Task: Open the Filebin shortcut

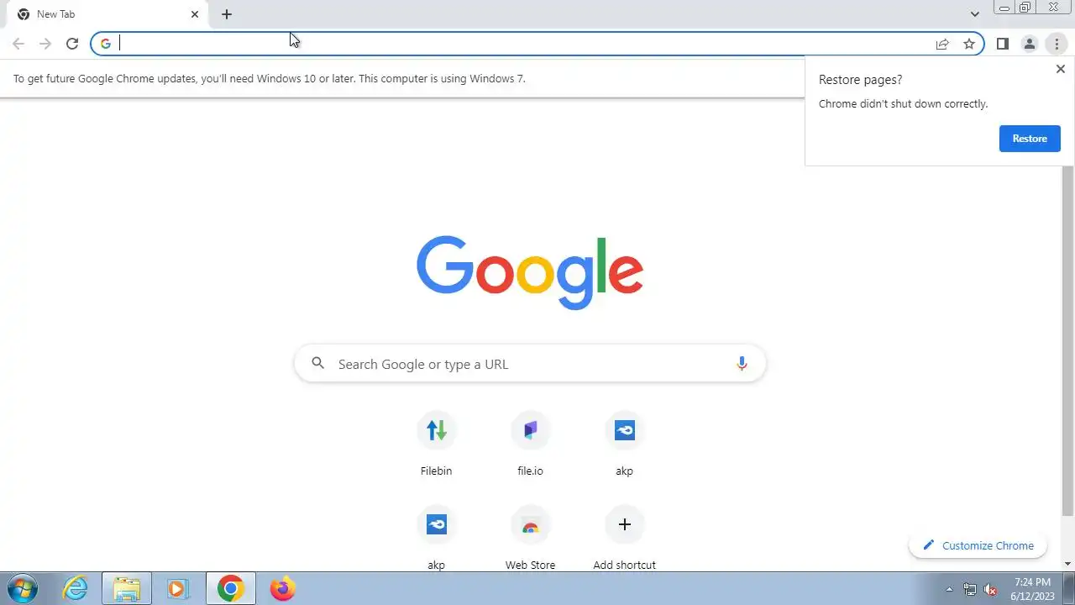Action: (x=436, y=445)
